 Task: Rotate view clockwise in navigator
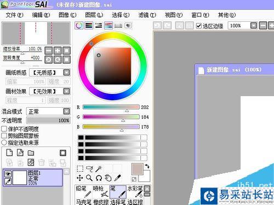[x=58, y=60]
